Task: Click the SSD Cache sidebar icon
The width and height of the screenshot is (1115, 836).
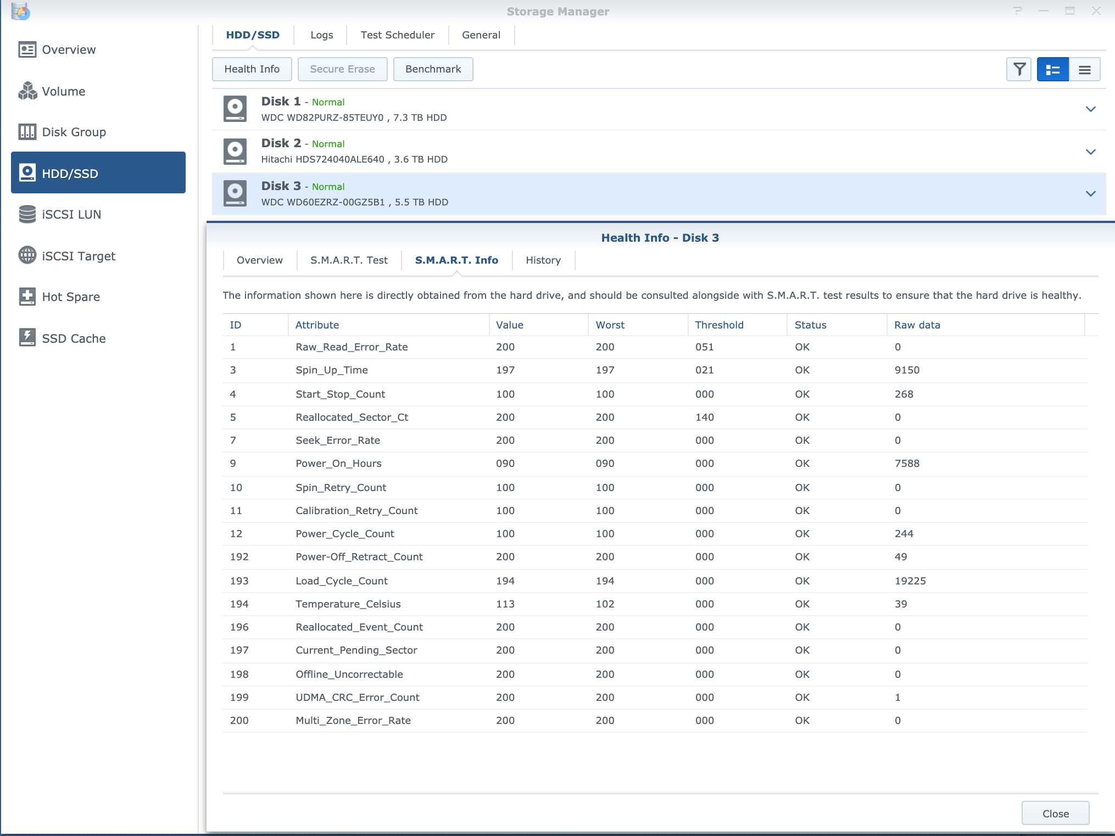Action: (26, 338)
